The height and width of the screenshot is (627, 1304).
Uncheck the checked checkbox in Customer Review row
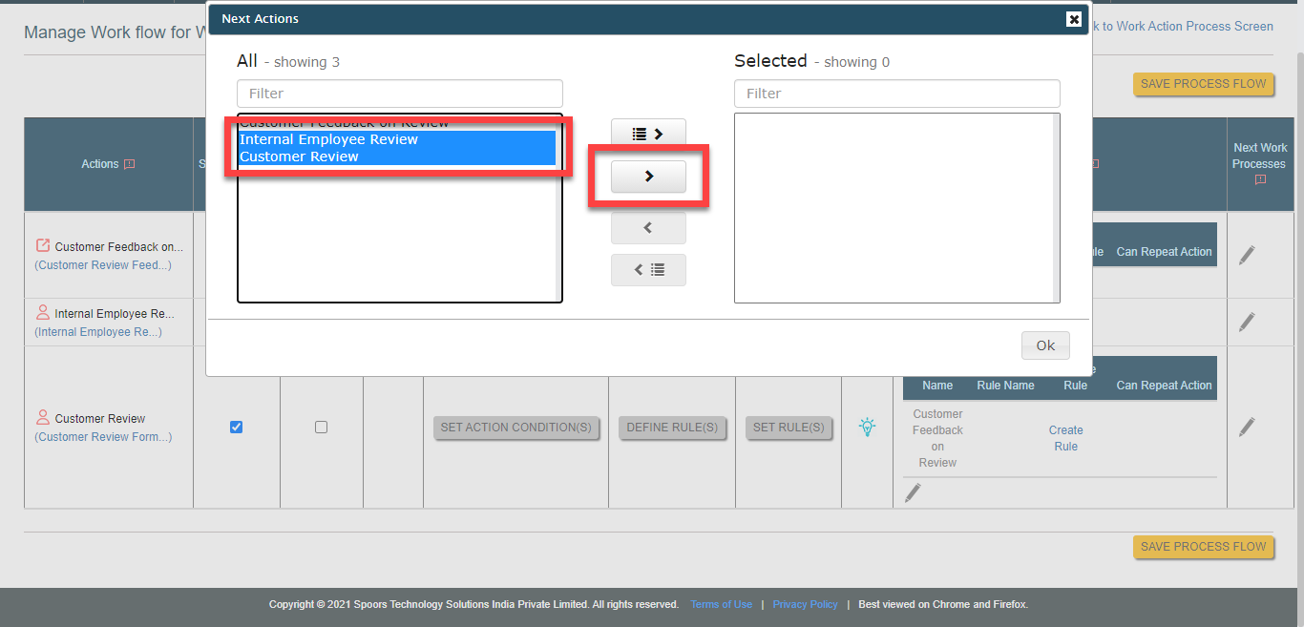point(236,427)
